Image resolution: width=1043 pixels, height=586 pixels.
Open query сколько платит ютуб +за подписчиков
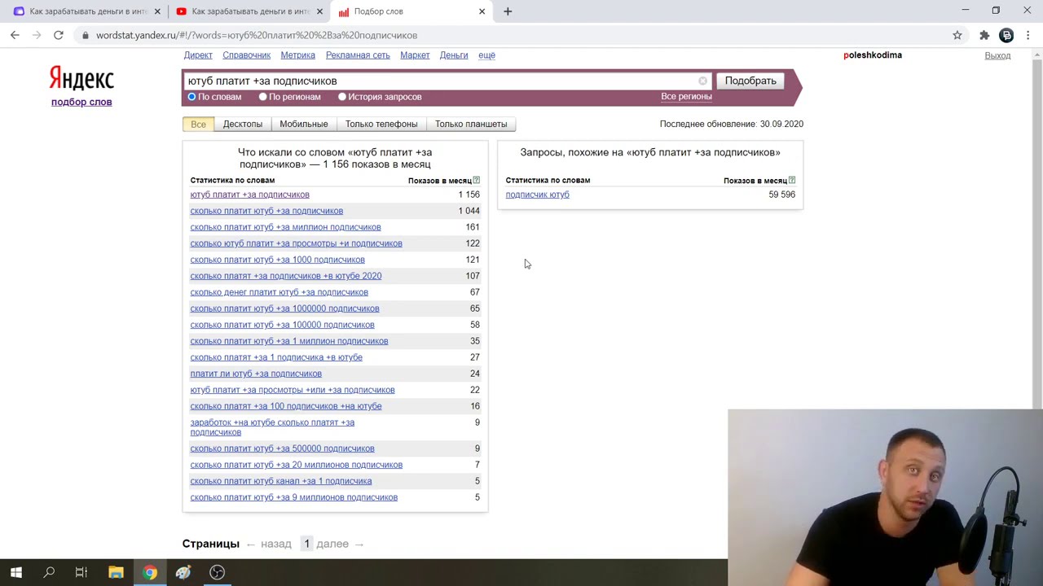266,211
